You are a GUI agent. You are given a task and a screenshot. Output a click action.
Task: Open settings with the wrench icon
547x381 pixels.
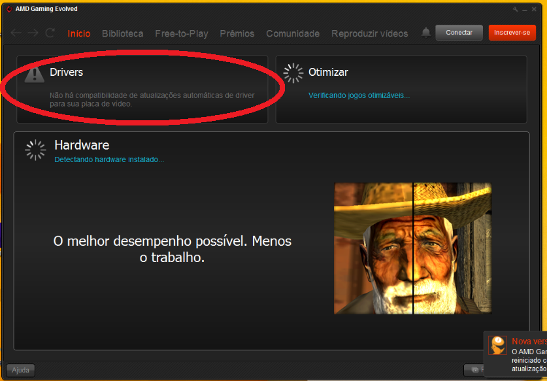click(516, 9)
